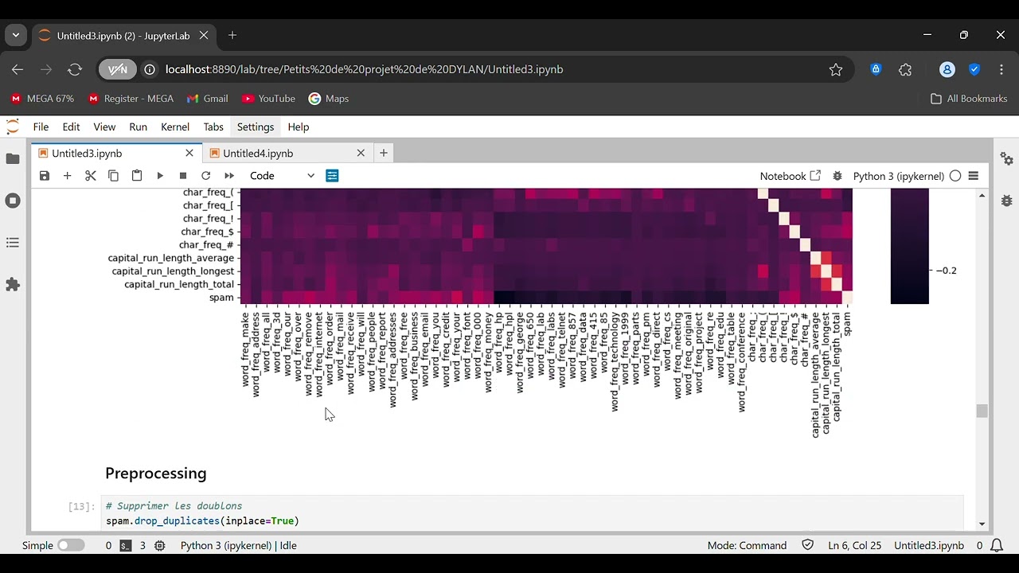Toggle Simple interface mode switch
The width and height of the screenshot is (1019, 573).
point(71,546)
